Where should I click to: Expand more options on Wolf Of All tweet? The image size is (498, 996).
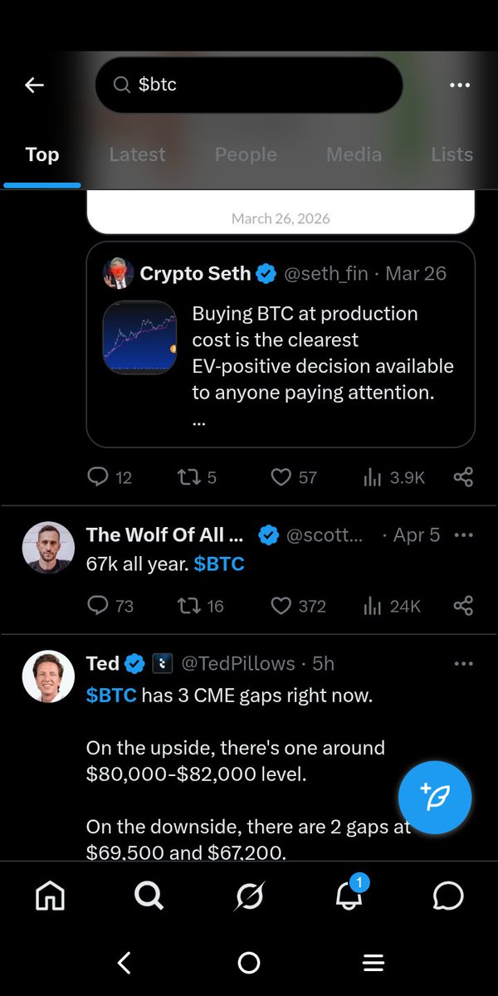[x=463, y=535]
